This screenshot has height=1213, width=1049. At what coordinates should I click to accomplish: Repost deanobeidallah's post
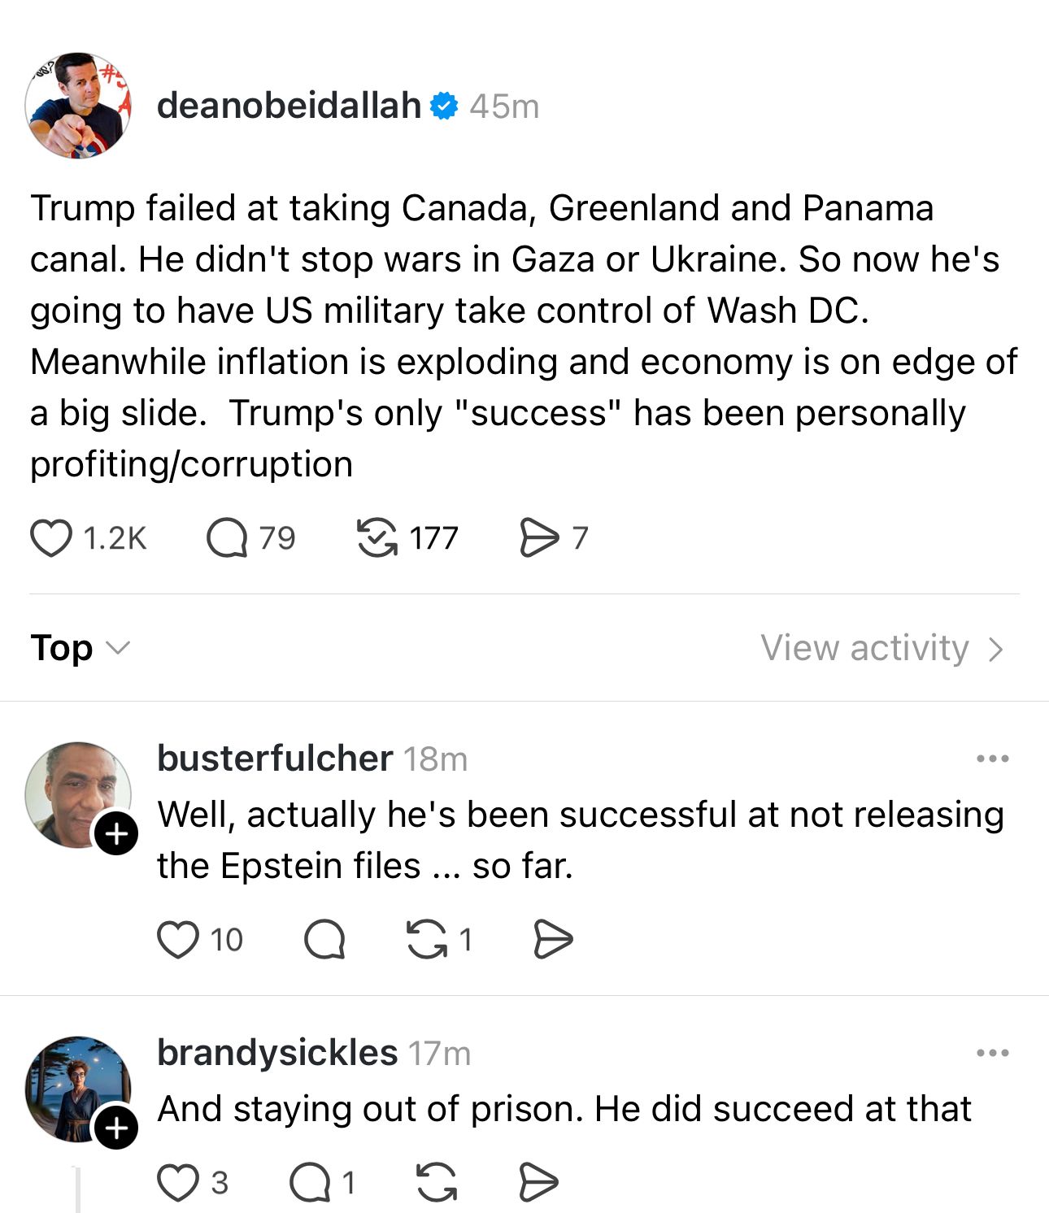pos(377,538)
